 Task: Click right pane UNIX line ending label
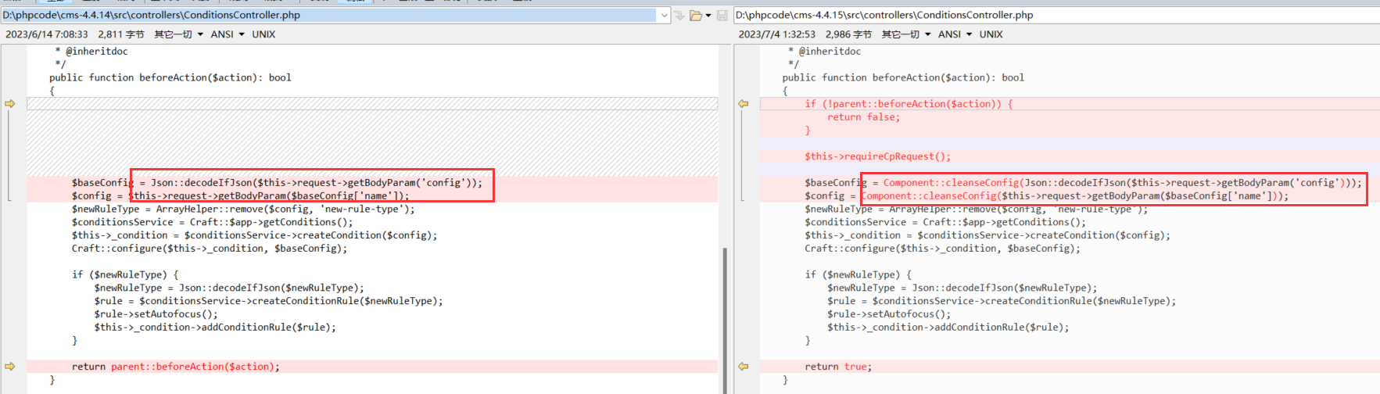point(991,34)
